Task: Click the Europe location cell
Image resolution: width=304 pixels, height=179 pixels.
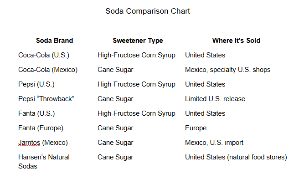Action: coord(196,128)
